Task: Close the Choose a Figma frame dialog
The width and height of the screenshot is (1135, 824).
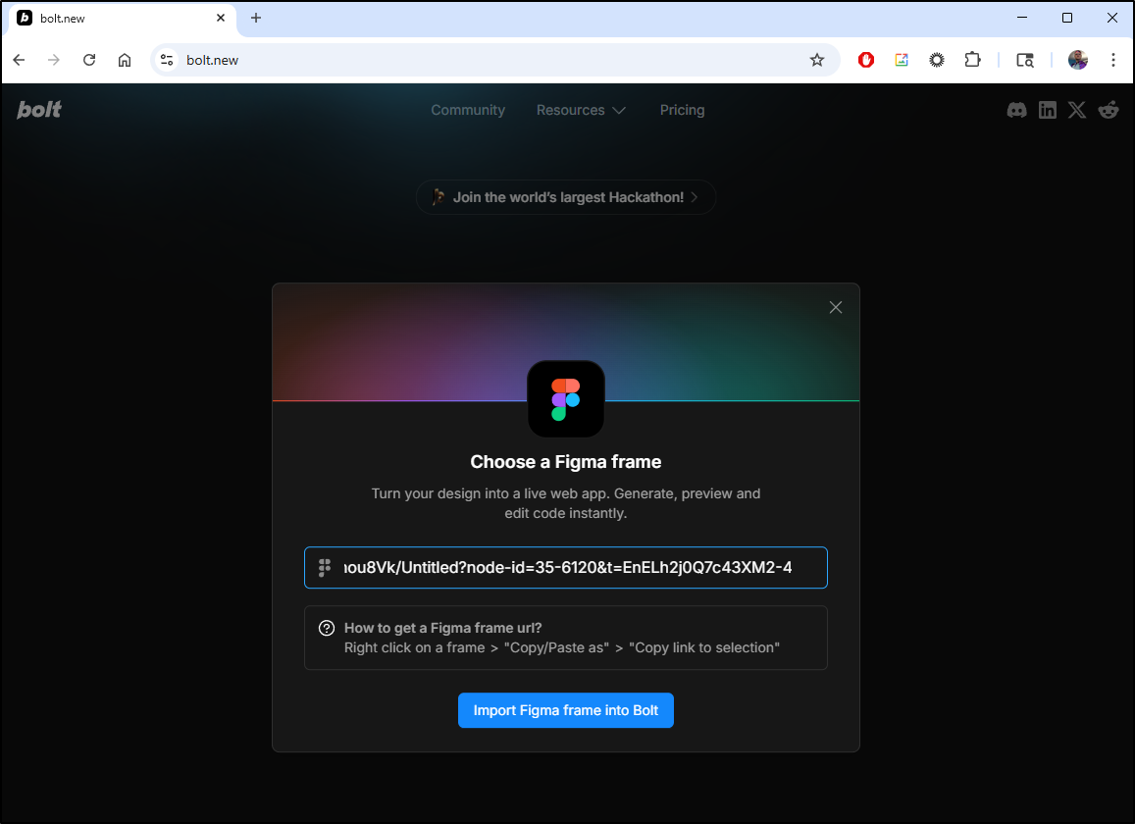Action: [x=836, y=308]
